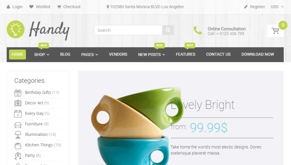
Task: Click the Wishlist heart icon
Action: point(31,7)
